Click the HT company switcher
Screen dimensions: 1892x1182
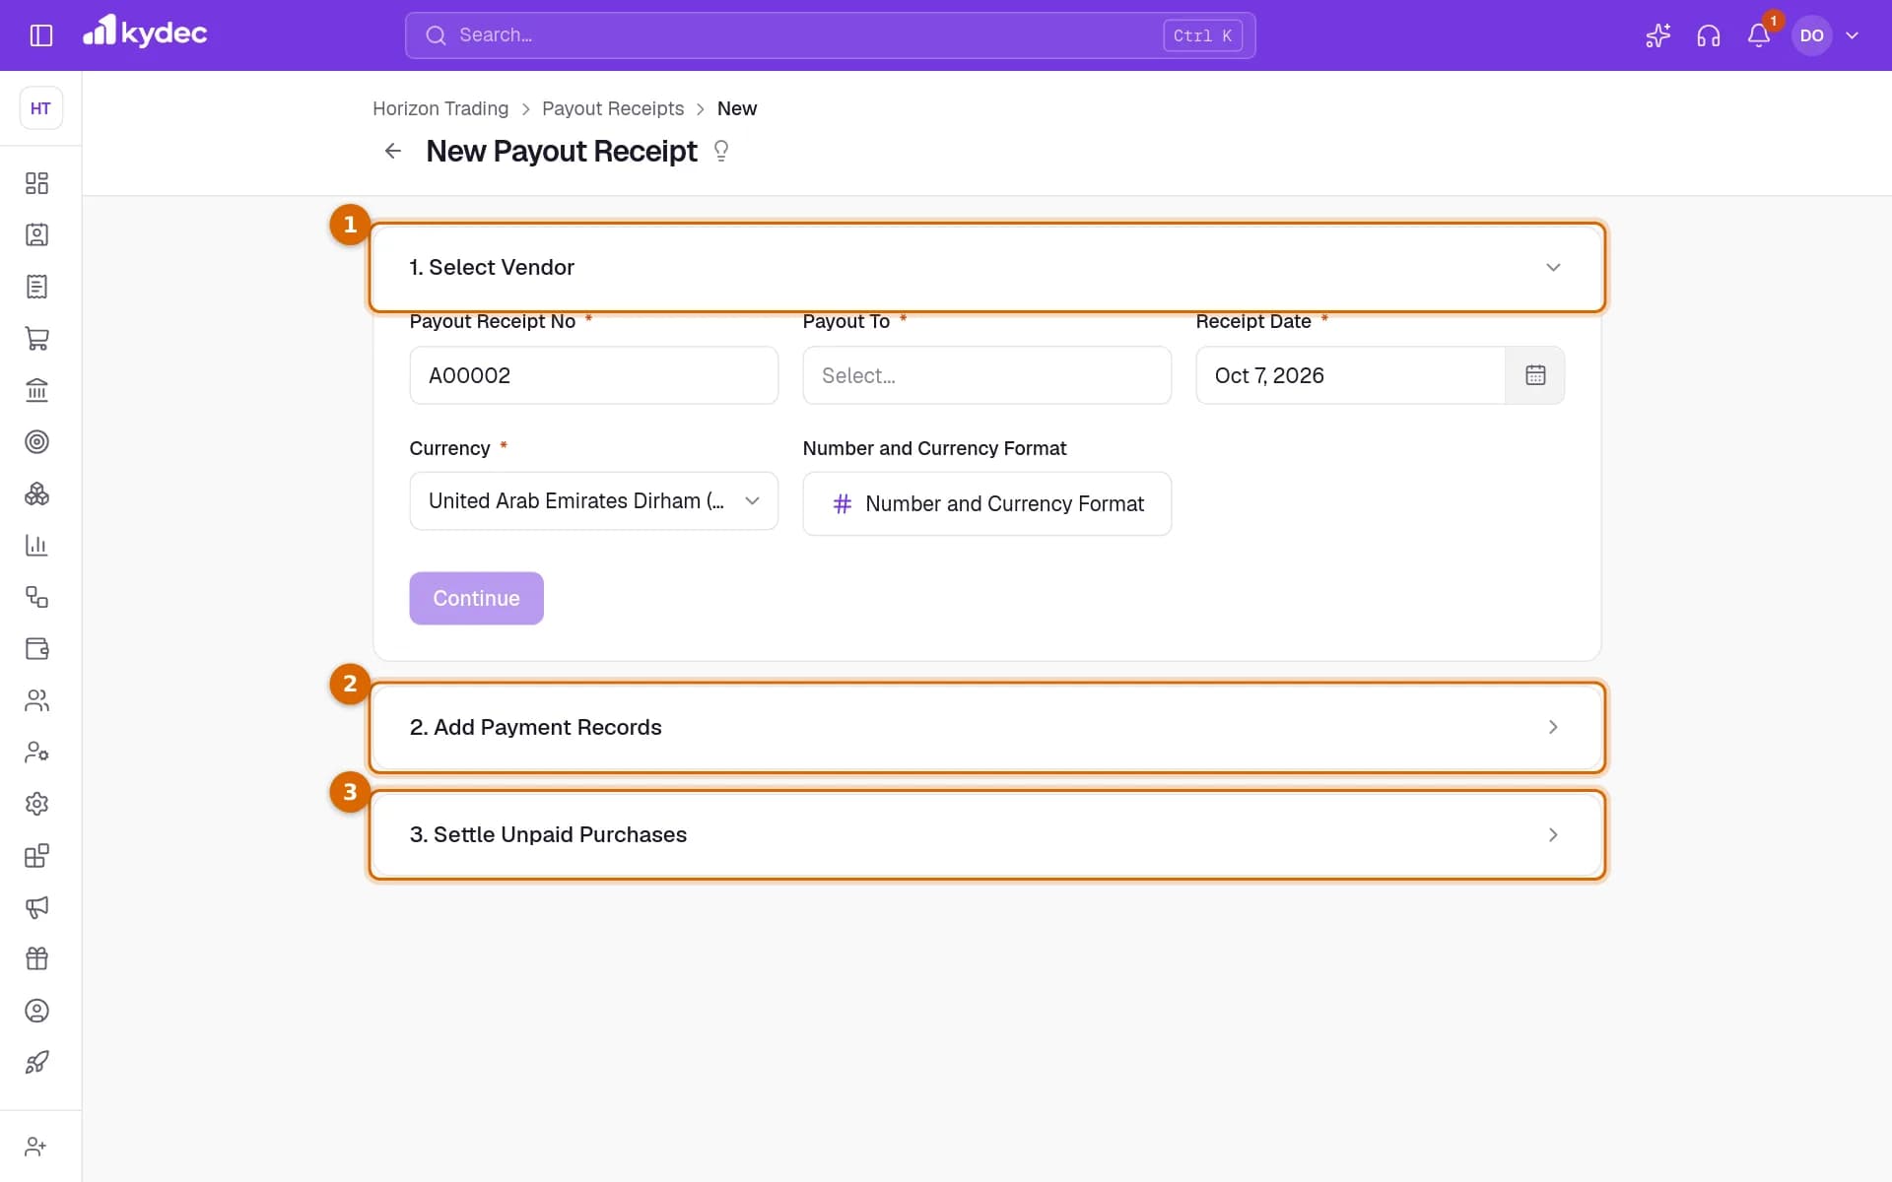[x=40, y=108]
